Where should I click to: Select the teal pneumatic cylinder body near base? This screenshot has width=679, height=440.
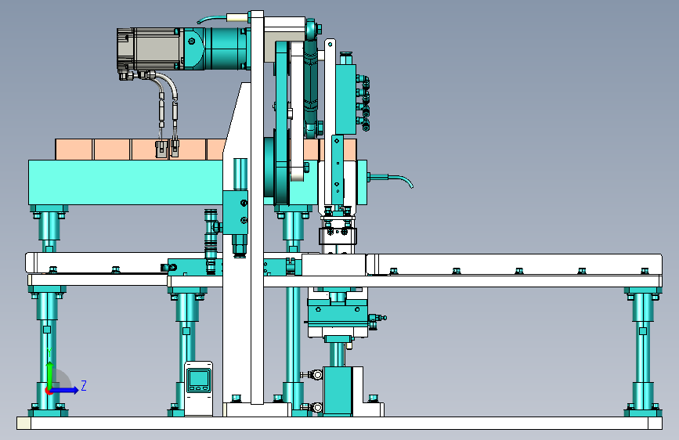(x=338, y=391)
